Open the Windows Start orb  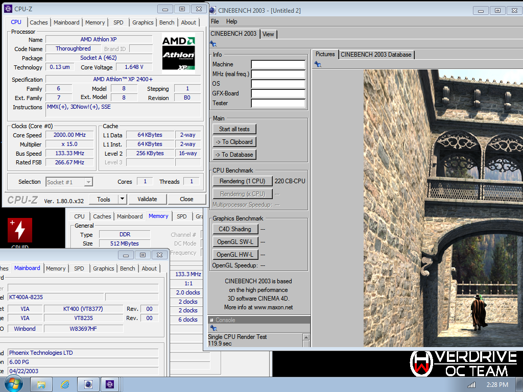tap(13, 384)
